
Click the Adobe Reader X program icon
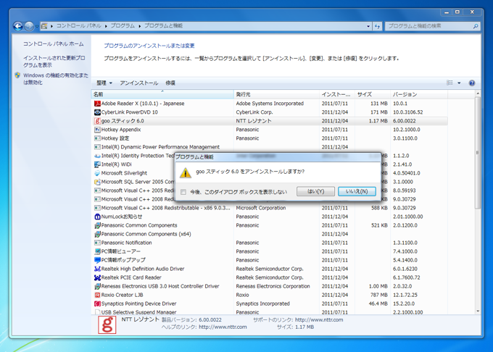point(97,104)
